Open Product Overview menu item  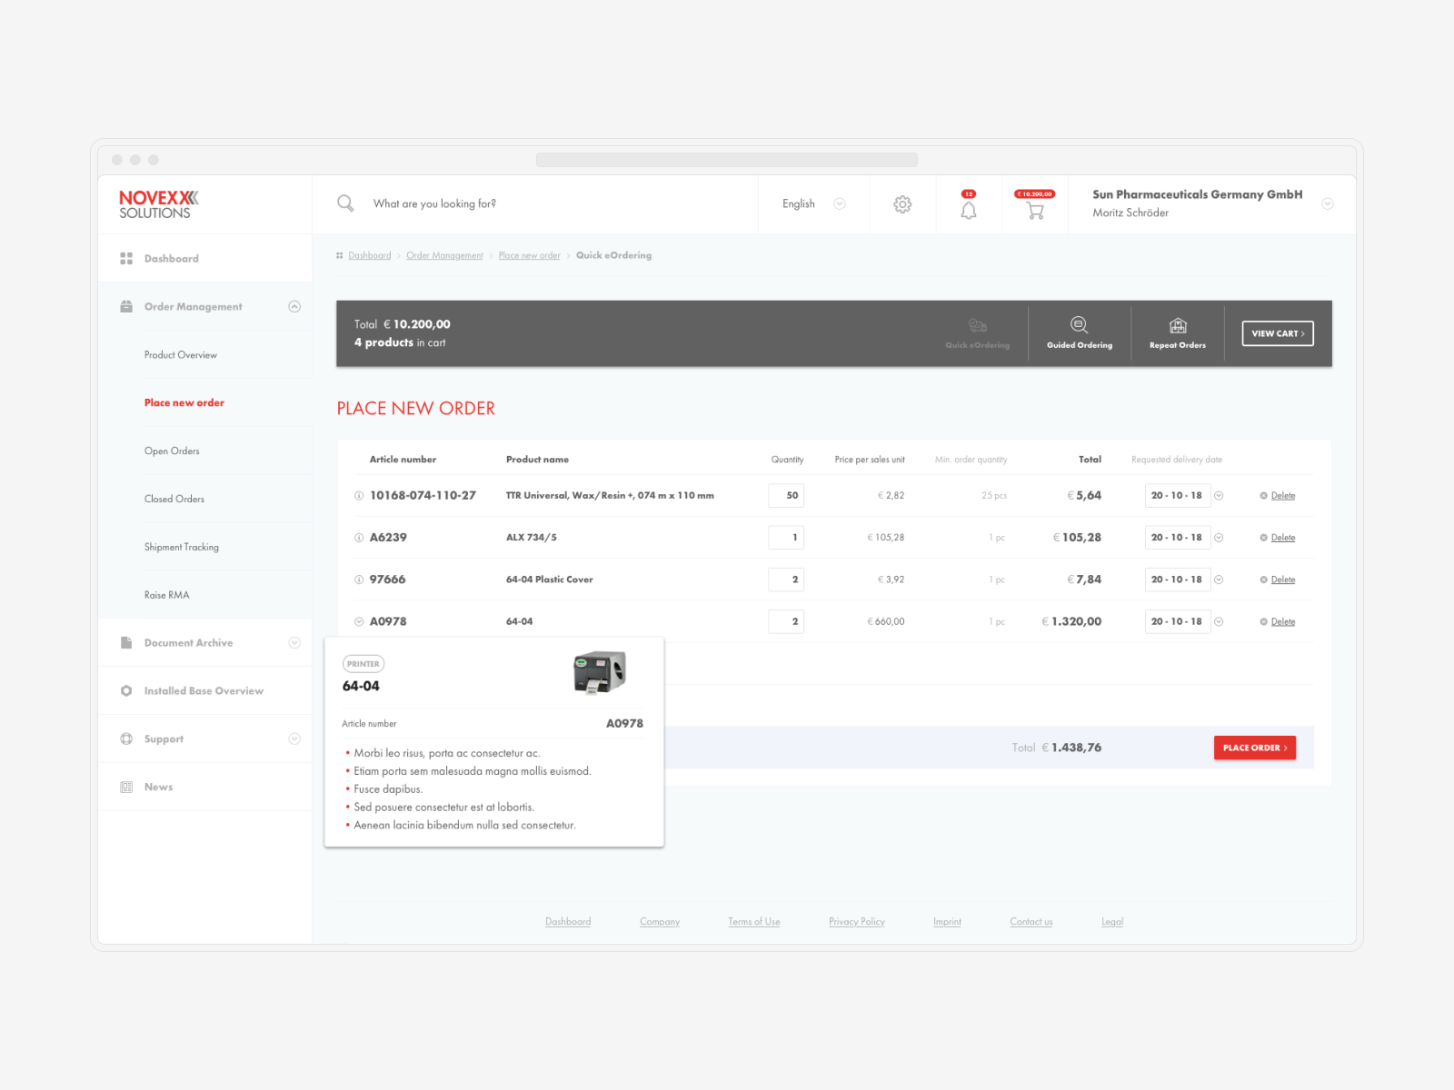(x=181, y=354)
